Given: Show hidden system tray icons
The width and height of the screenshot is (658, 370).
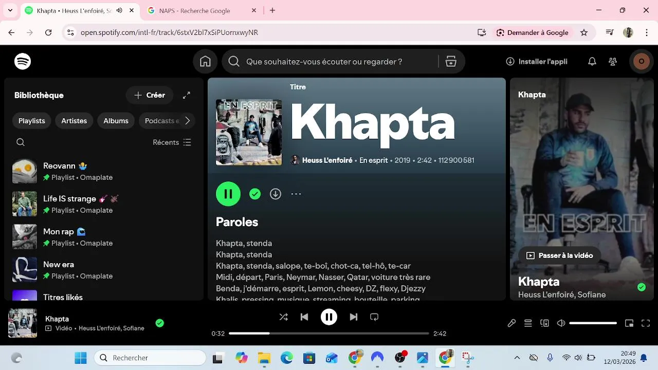Looking at the screenshot, I should click(x=517, y=358).
